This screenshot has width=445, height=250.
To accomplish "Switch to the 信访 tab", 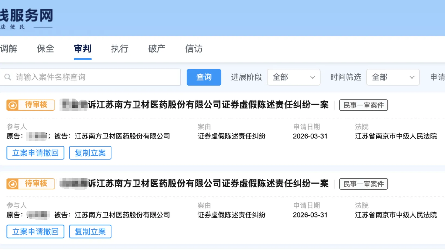I will pyautogui.click(x=194, y=49).
